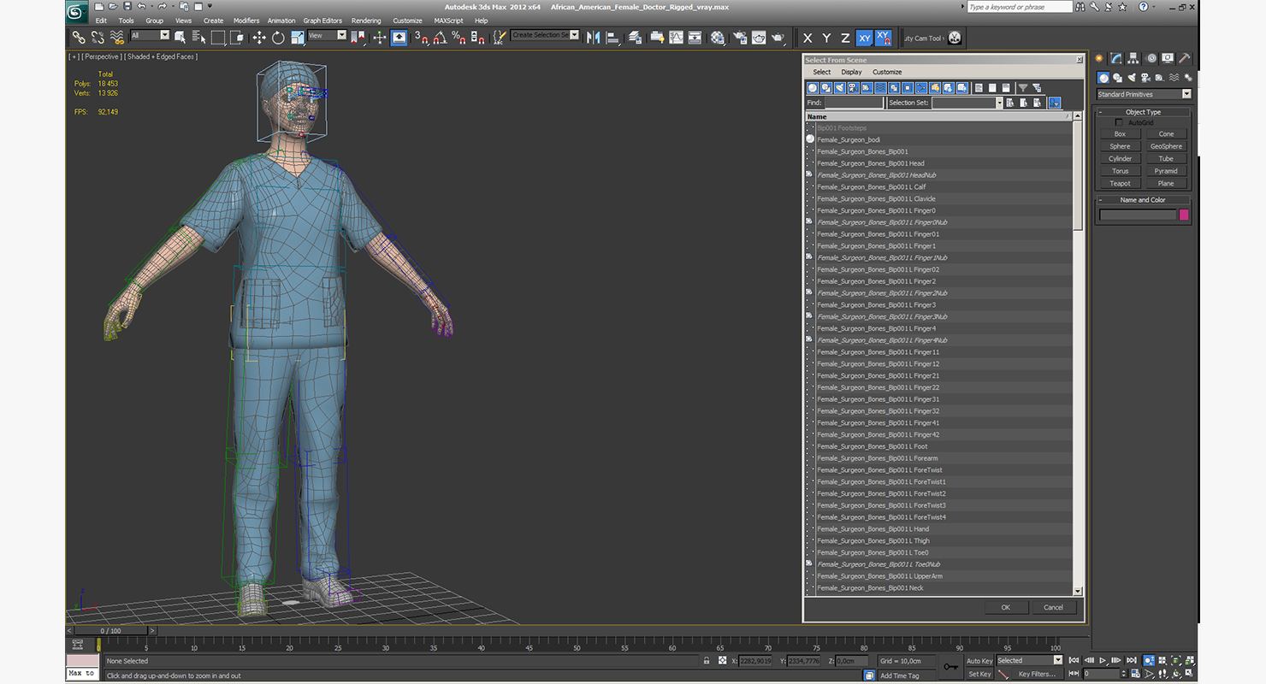The width and height of the screenshot is (1266, 684).
Task: Click the Set Key button
Action: (x=979, y=674)
